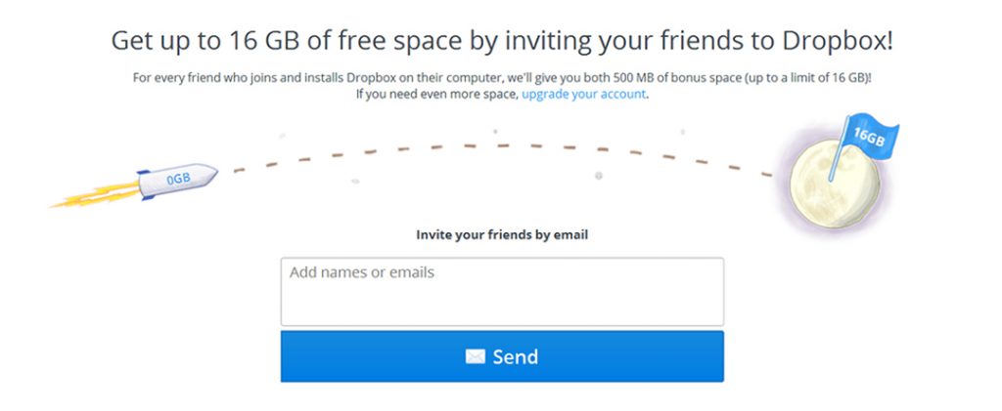Click the white text 'Send' on button
1002x411 pixels.
coord(515,356)
